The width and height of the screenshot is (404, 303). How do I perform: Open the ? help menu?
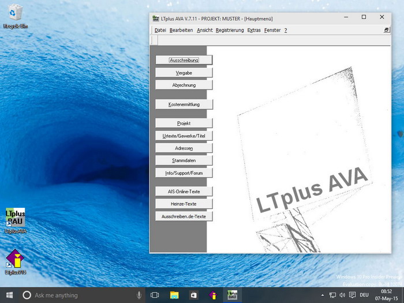(286, 31)
